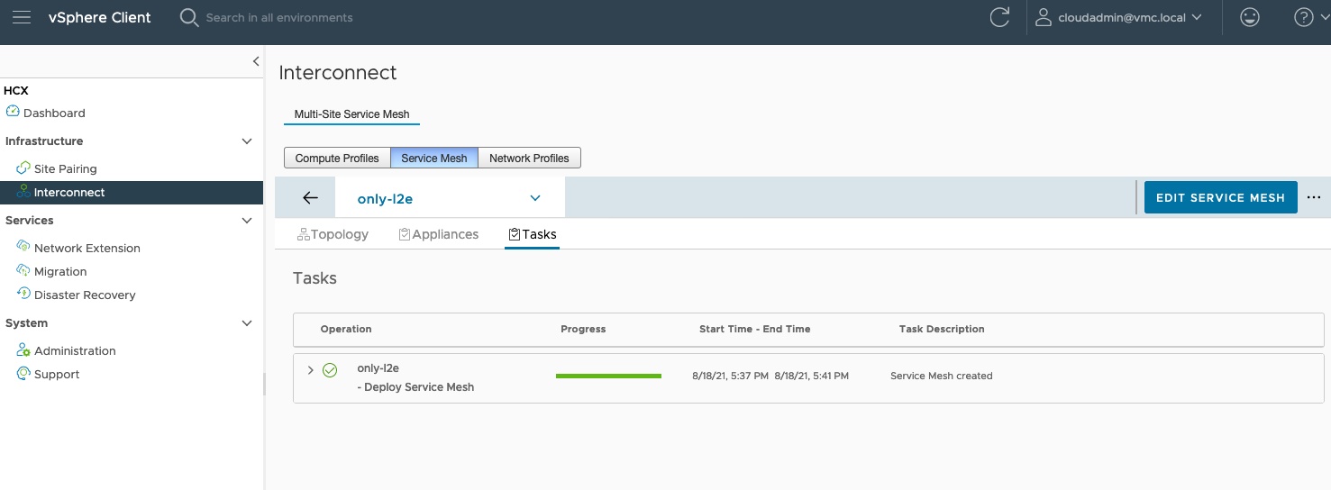
Task: Open the Disaster Recovery page
Action: (x=85, y=295)
